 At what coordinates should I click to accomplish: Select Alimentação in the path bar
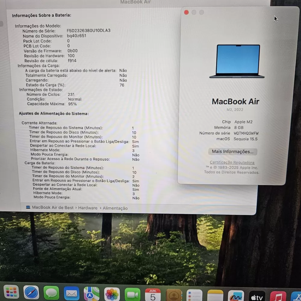pyautogui.click(x=115, y=208)
